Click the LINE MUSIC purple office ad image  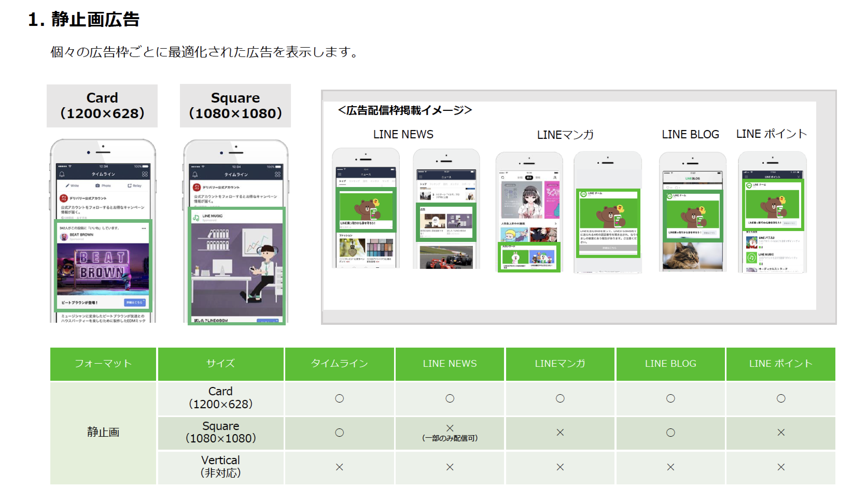coord(237,270)
